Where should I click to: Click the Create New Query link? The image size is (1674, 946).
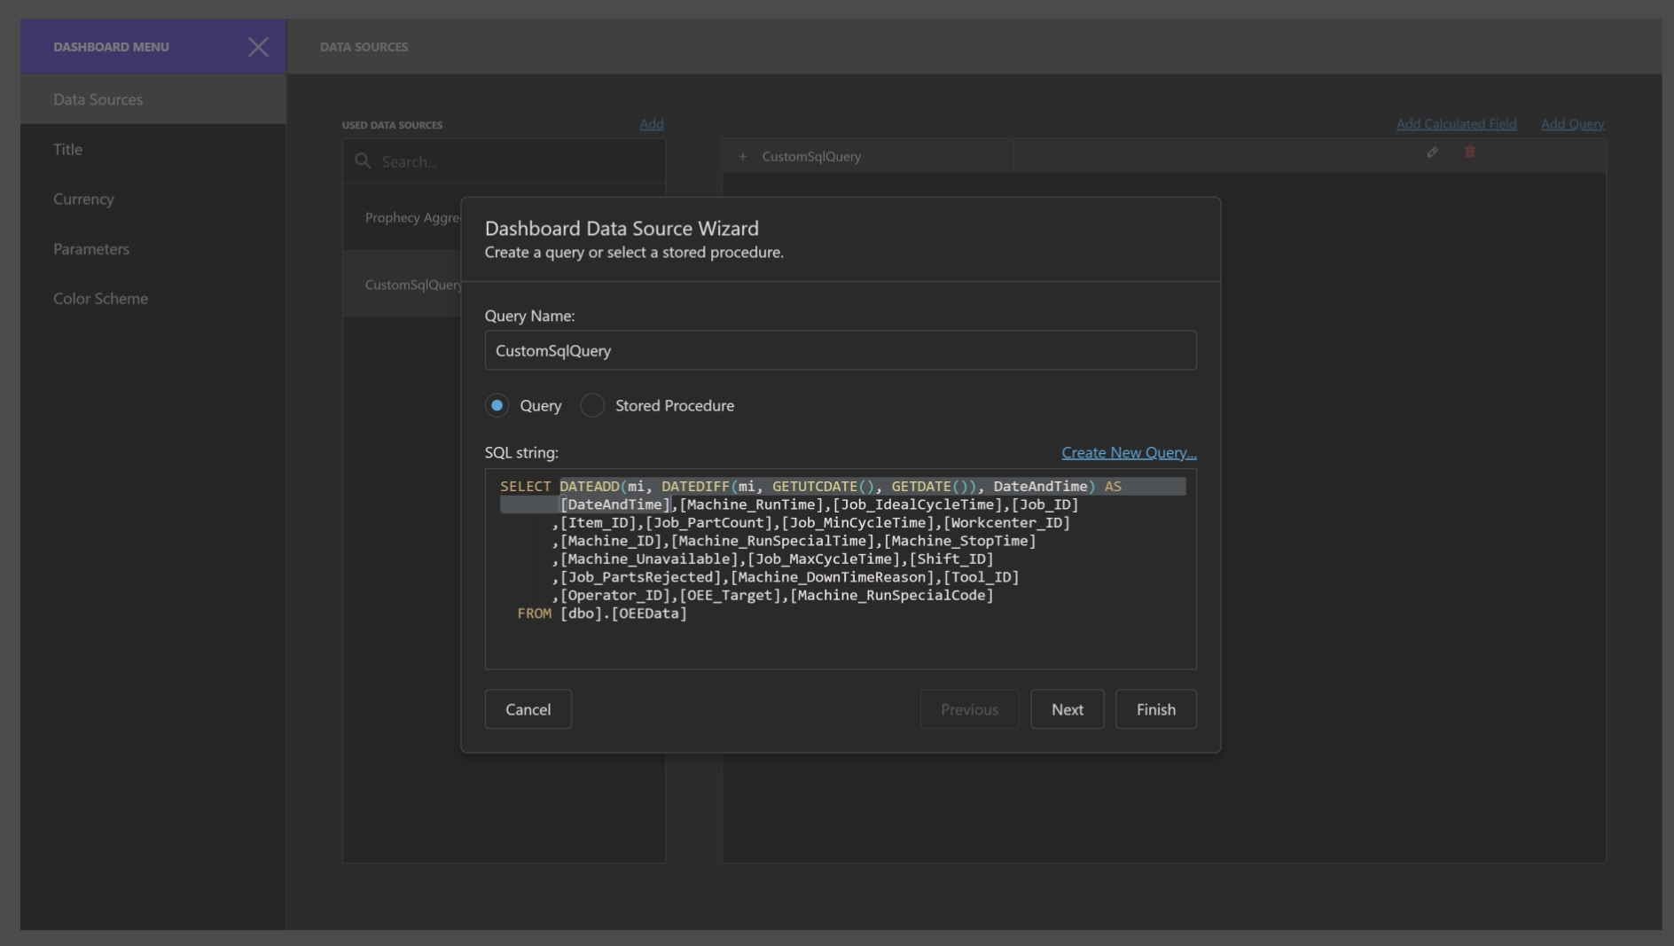1129,453
